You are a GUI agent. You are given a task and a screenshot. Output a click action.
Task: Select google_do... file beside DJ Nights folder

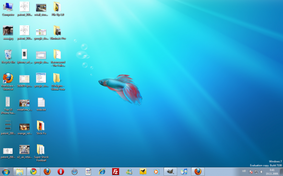(x=41, y=80)
